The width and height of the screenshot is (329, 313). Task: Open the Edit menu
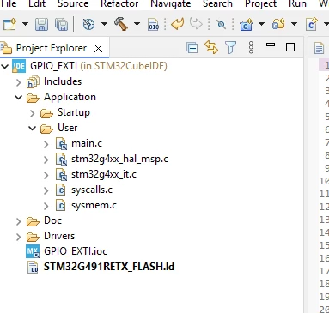tap(37, 3)
